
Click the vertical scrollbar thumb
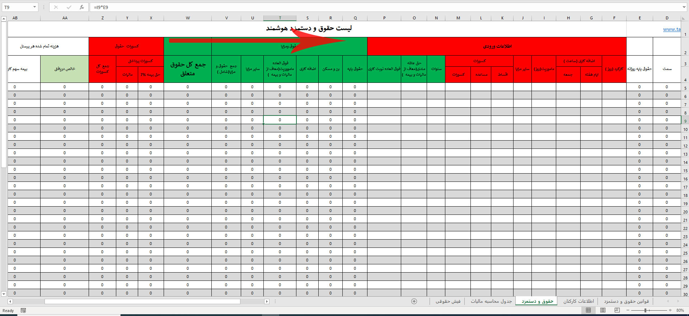4,95
